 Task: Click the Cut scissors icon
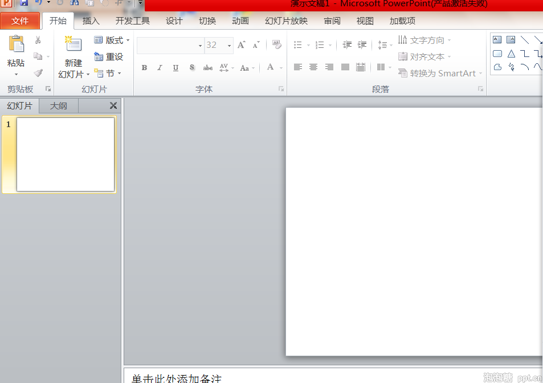point(38,40)
